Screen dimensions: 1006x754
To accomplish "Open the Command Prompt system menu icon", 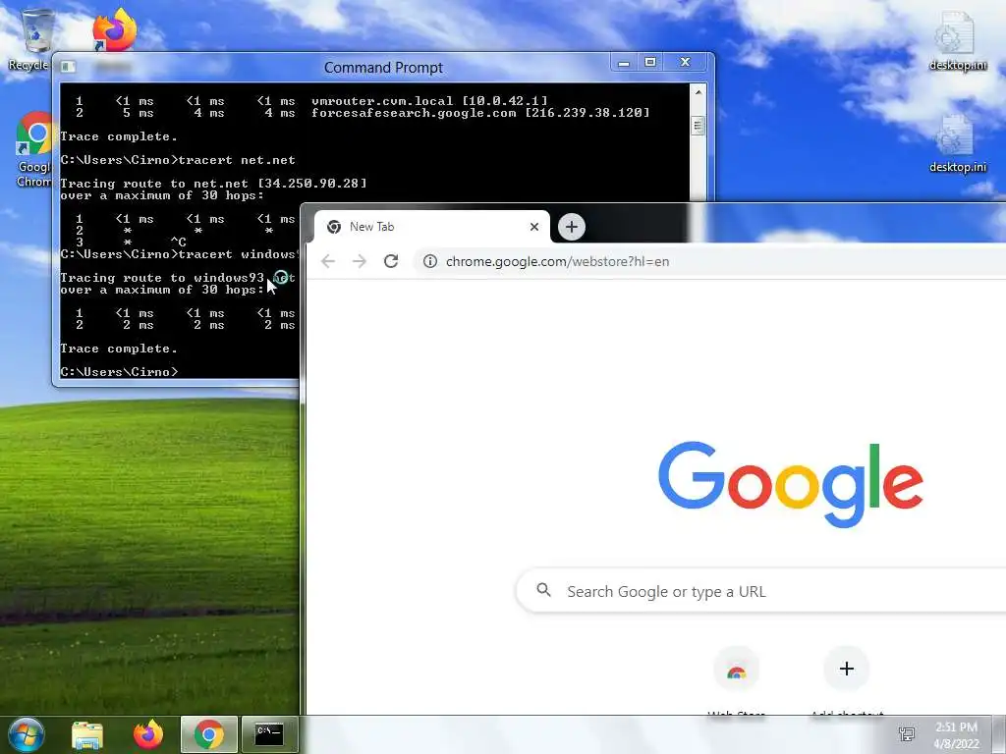I will tap(68, 67).
